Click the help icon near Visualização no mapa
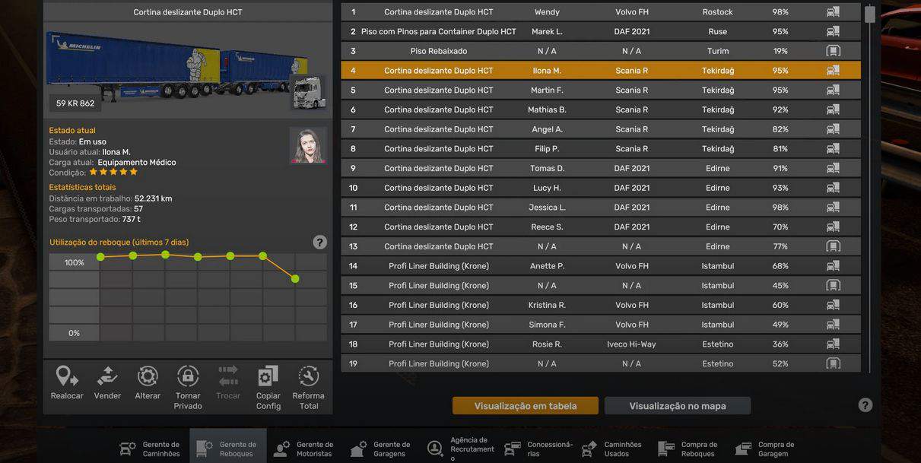Viewport: 921px width, 463px height. coord(865,405)
